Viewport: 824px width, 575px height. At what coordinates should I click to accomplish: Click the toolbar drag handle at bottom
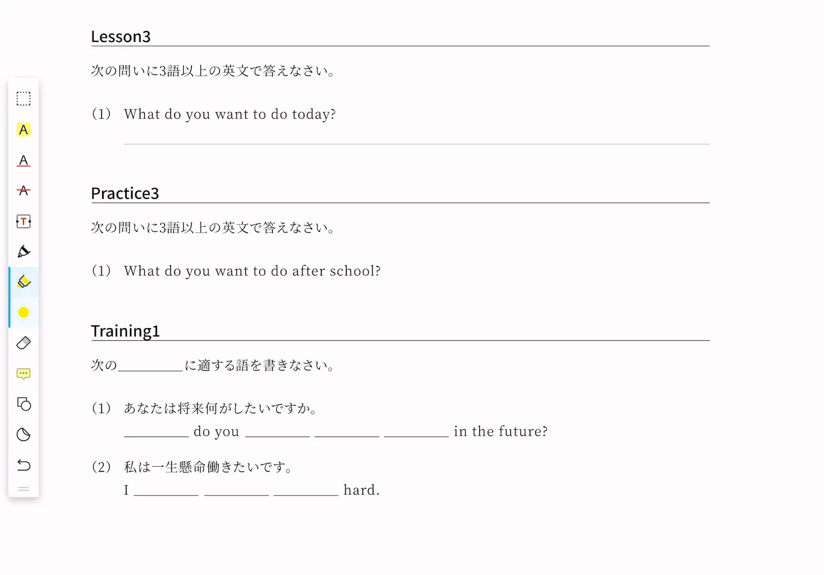(24, 489)
